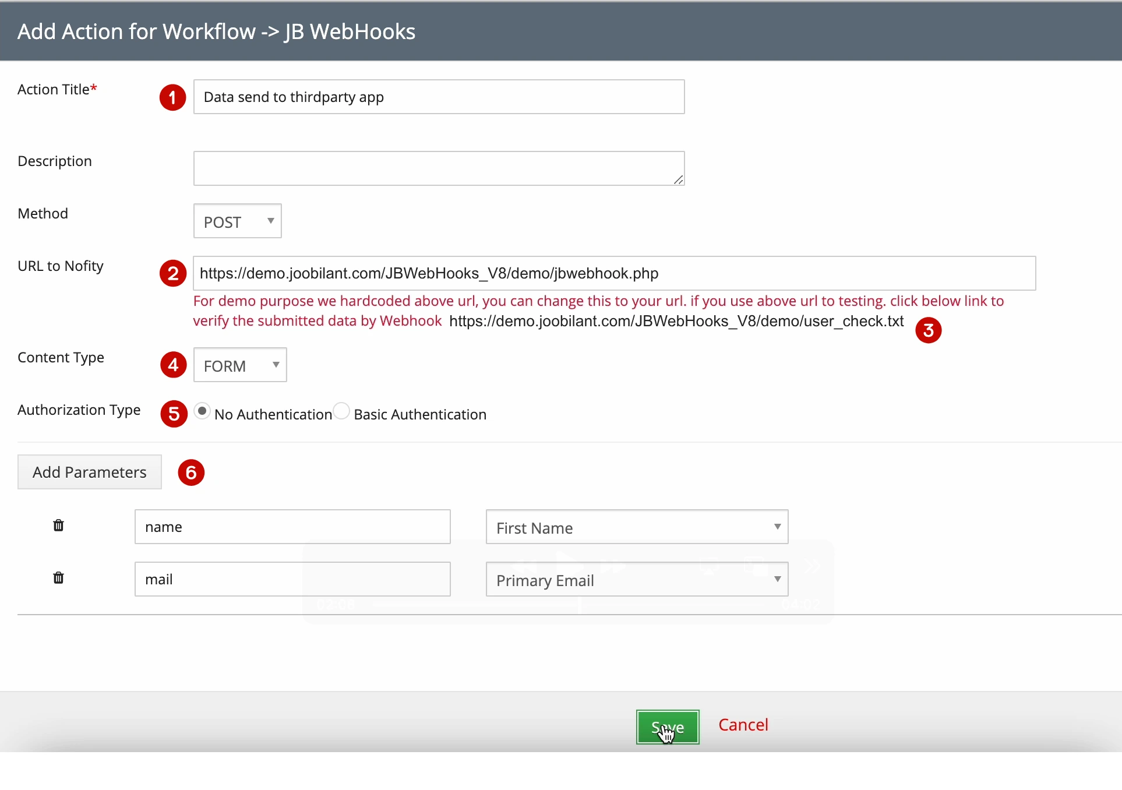The width and height of the screenshot is (1122, 790).
Task: Click the red number 3 badge
Action: coord(928,330)
